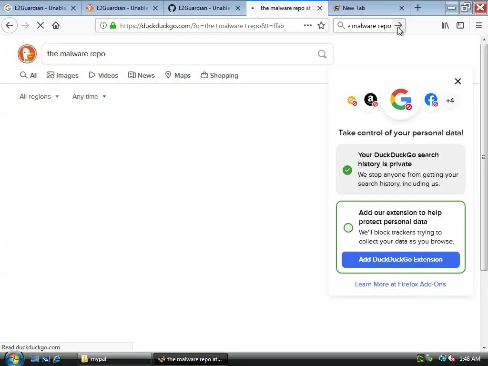Open Learn More at Firefox Add-Ons link
Image resolution: width=488 pixels, height=366 pixels.
[x=400, y=284]
